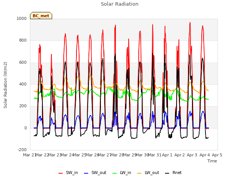Click the green LW_in legend color marker
Viewport: 240px width, 180px height.
(115, 173)
